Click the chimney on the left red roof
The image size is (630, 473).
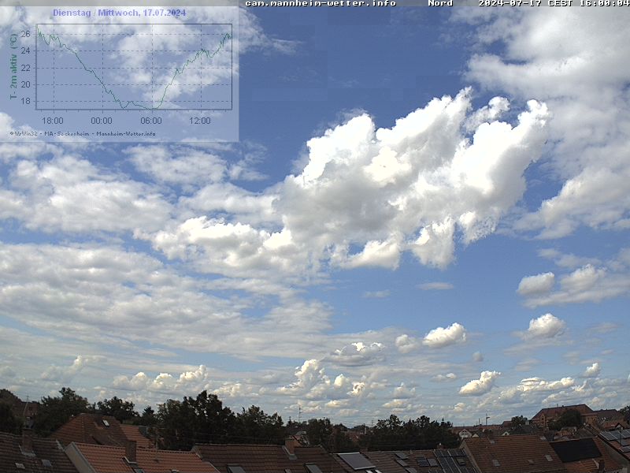click(x=131, y=449)
